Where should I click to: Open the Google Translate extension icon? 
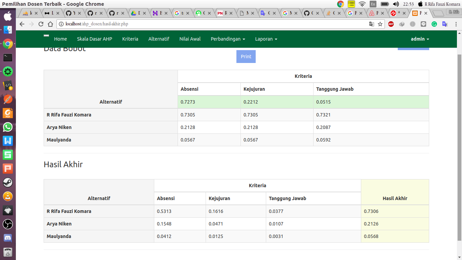(x=445, y=24)
